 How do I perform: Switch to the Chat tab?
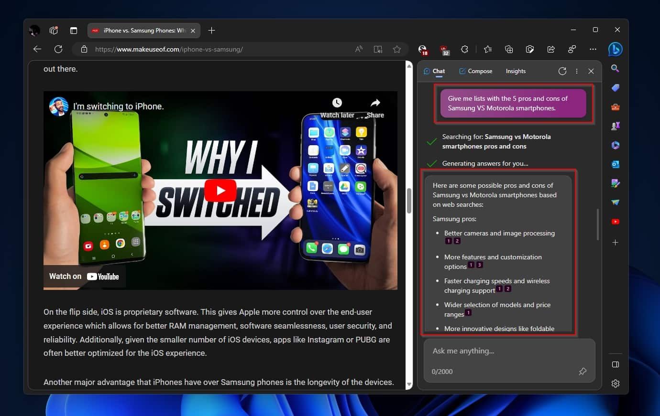(434, 71)
